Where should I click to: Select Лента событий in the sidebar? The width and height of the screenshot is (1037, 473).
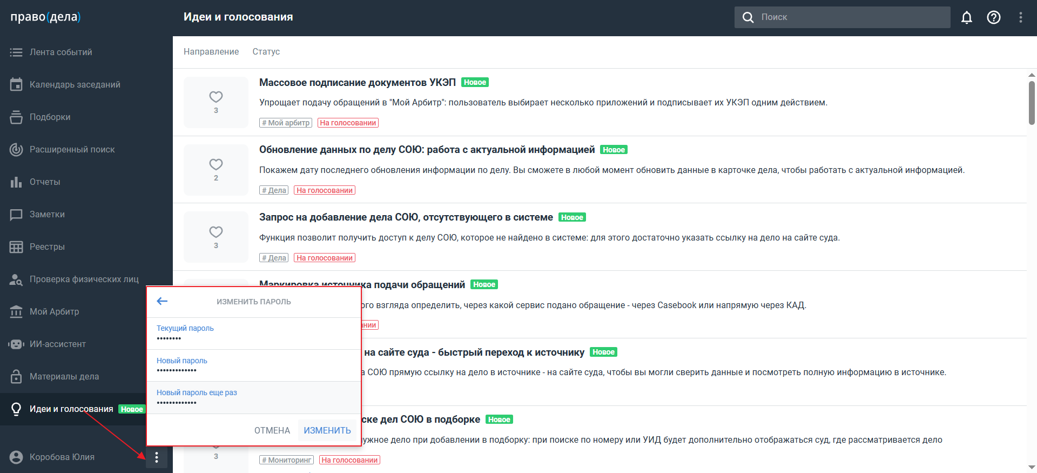(60, 52)
